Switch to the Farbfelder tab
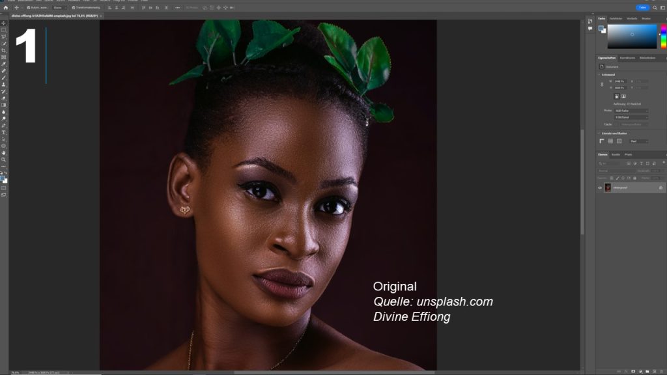This screenshot has width=667, height=375. pos(616,19)
